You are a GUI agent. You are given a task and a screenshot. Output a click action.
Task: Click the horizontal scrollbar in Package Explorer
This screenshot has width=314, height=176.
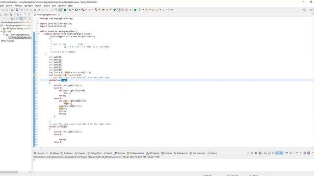[x=9, y=172]
